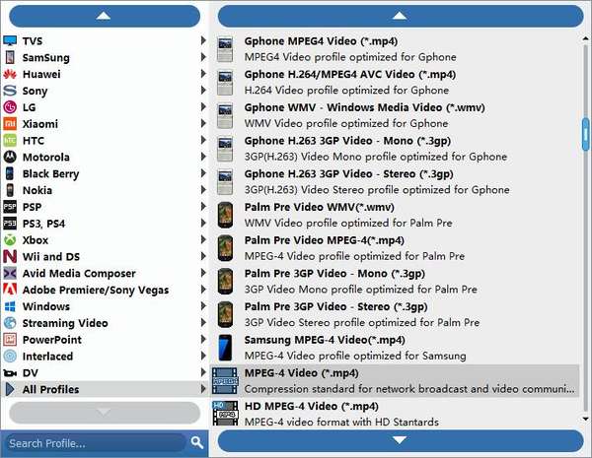The width and height of the screenshot is (592, 458).
Task: Click the scrollbar up arrow at top
Action: [x=585, y=38]
